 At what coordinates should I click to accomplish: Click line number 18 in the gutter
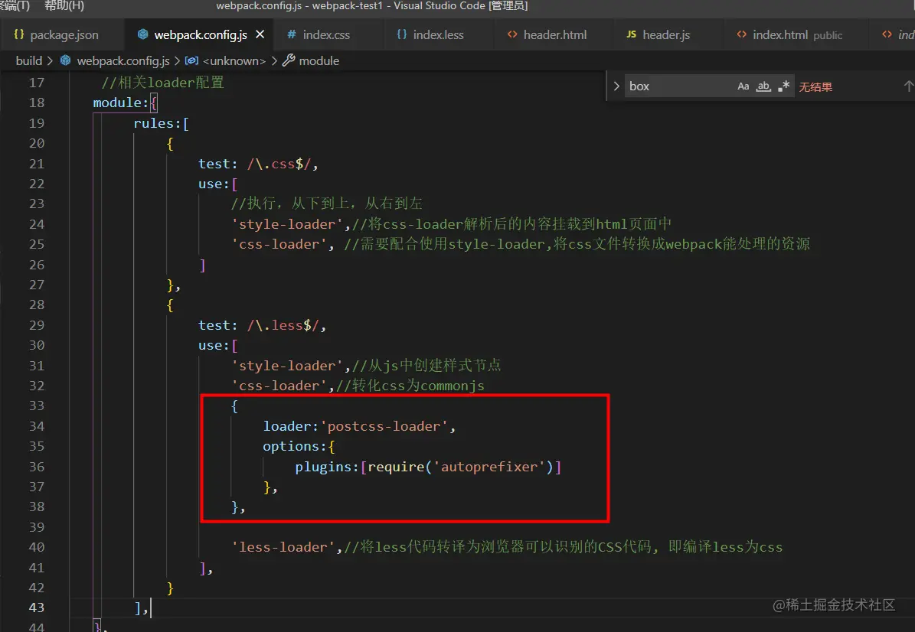37,103
